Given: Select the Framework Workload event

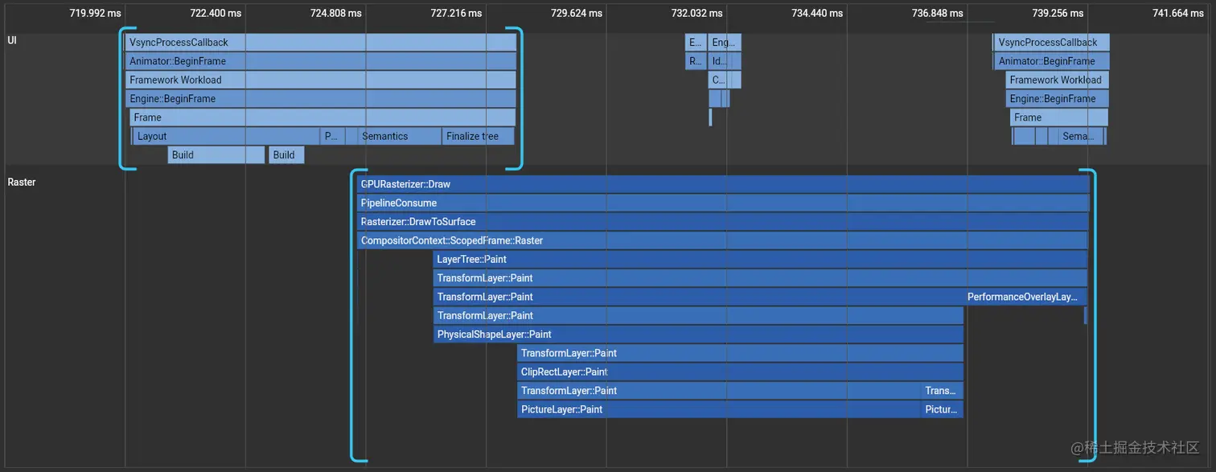Looking at the screenshot, I should (175, 80).
